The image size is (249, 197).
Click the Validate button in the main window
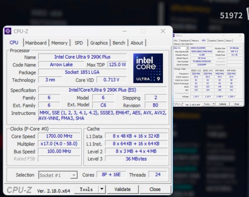pos(123,189)
